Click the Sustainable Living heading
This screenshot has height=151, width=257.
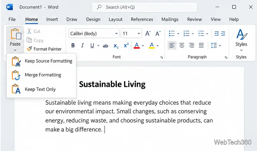[x=112, y=85]
